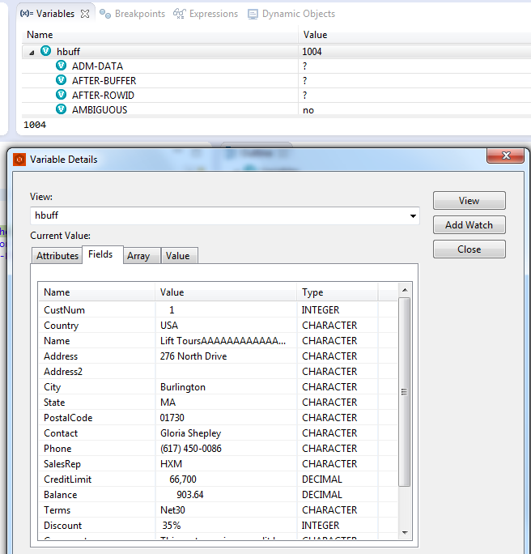Click the fields table scrollbar thumb

point(404,392)
